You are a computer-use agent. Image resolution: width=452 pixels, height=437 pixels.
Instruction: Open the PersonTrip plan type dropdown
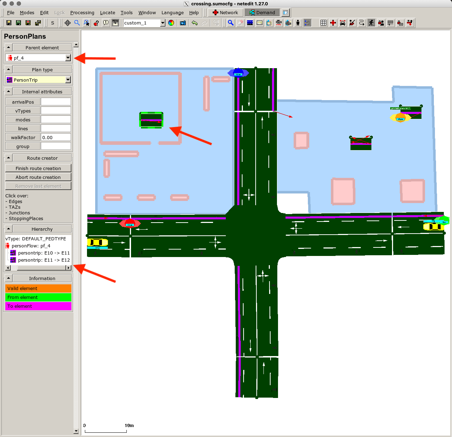pyautogui.click(x=68, y=80)
